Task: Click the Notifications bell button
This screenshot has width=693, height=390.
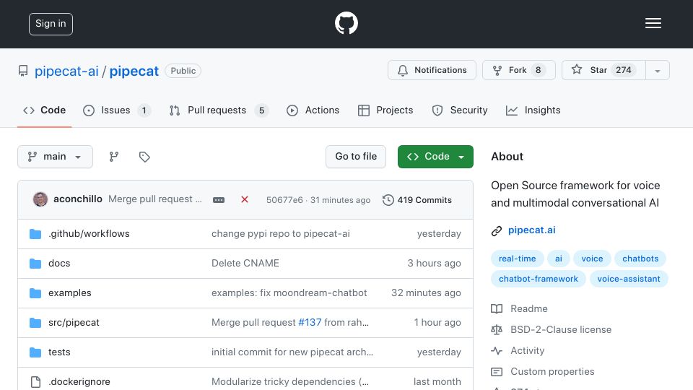Action: (432, 70)
